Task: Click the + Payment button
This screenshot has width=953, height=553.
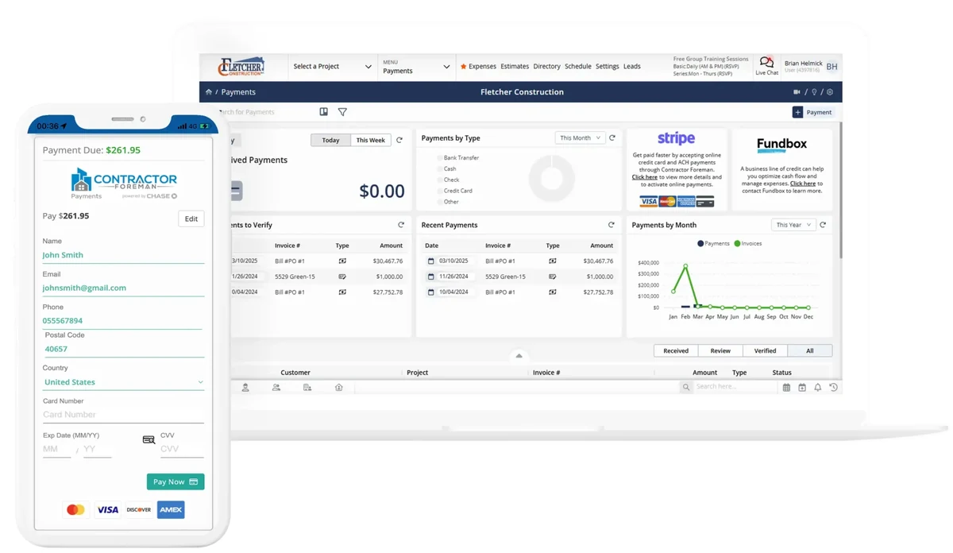Action: 811,112
